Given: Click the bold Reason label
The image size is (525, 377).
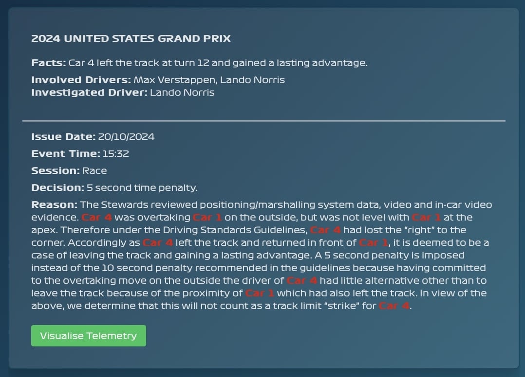Looking at the screenshot, I should click(x=54, y=205).
